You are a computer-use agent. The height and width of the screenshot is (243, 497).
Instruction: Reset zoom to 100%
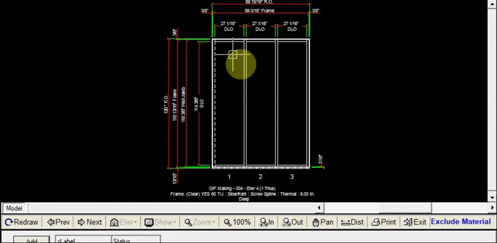click(x=237, y=222)
